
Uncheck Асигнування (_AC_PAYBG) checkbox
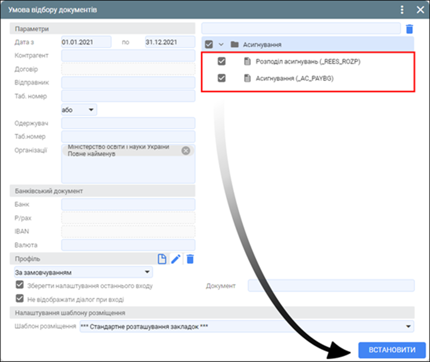[221, 78]
